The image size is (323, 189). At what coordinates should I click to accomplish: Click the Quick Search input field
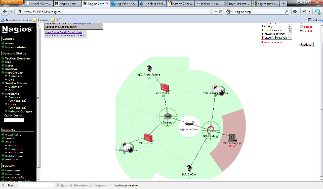(x=14, y=120)
